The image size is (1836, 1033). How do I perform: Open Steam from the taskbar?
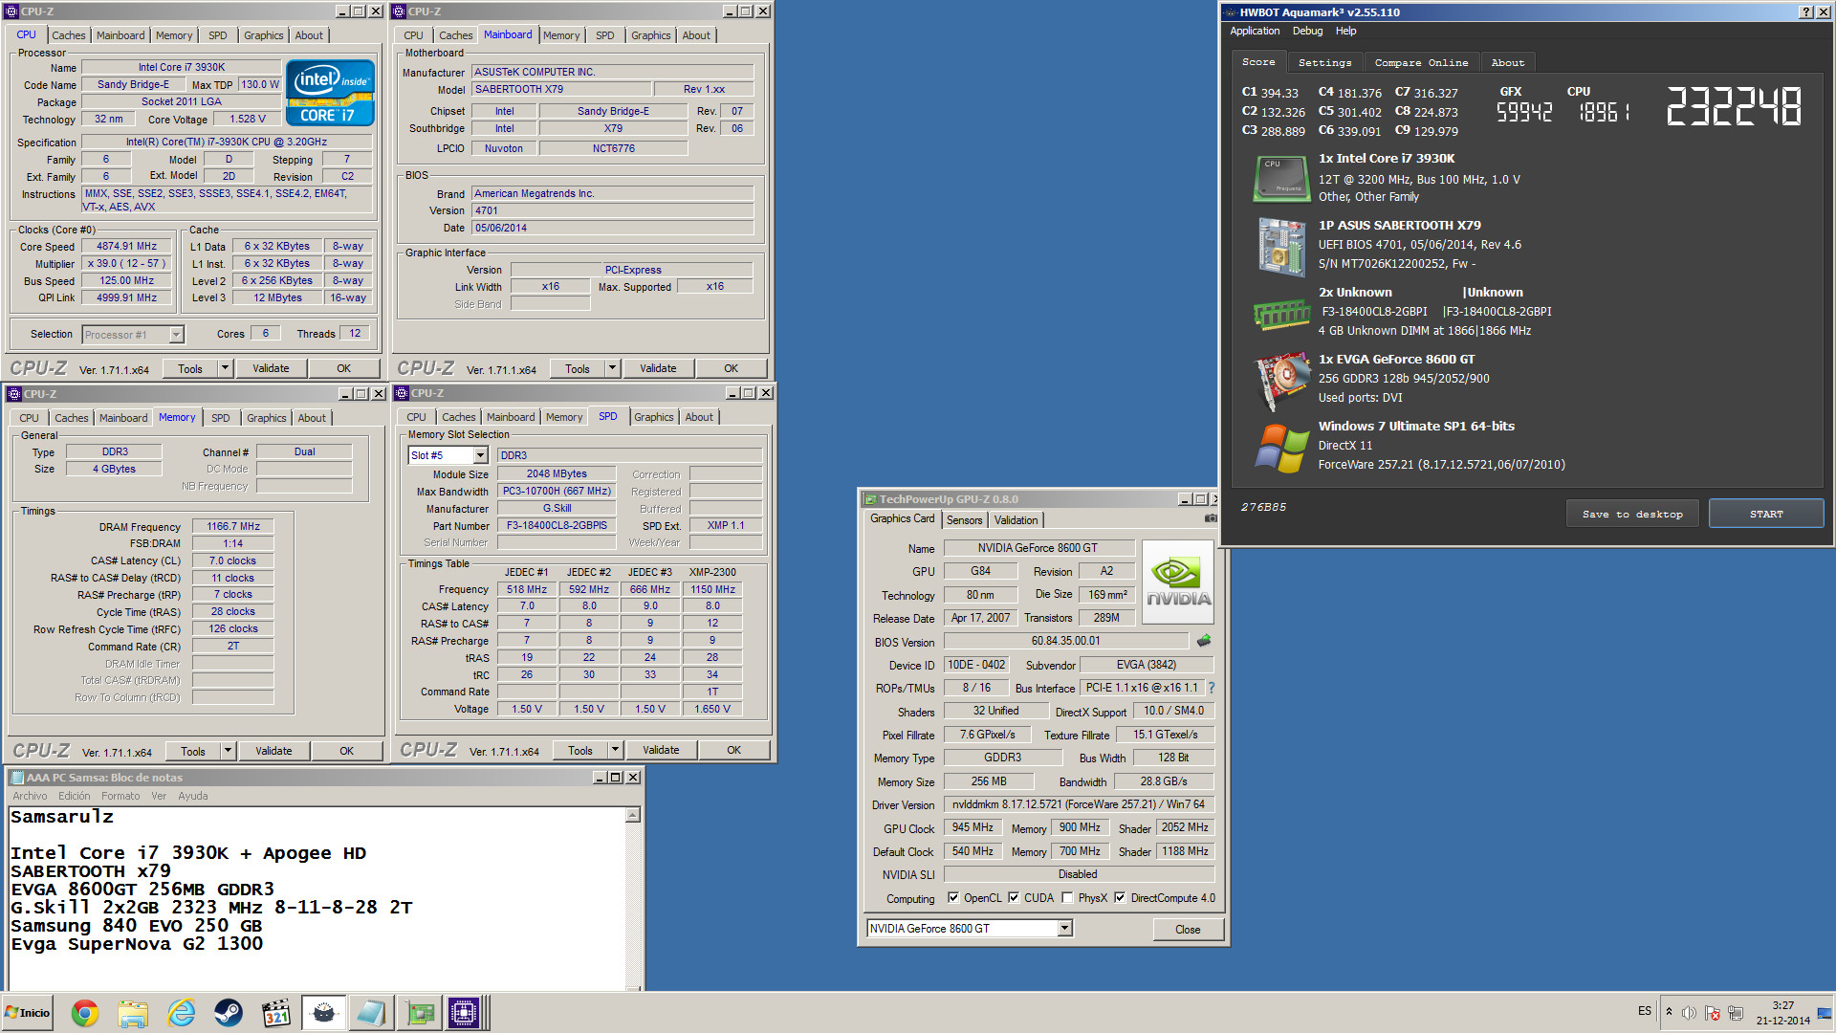pyautogui.click(x=228, y=1013)
